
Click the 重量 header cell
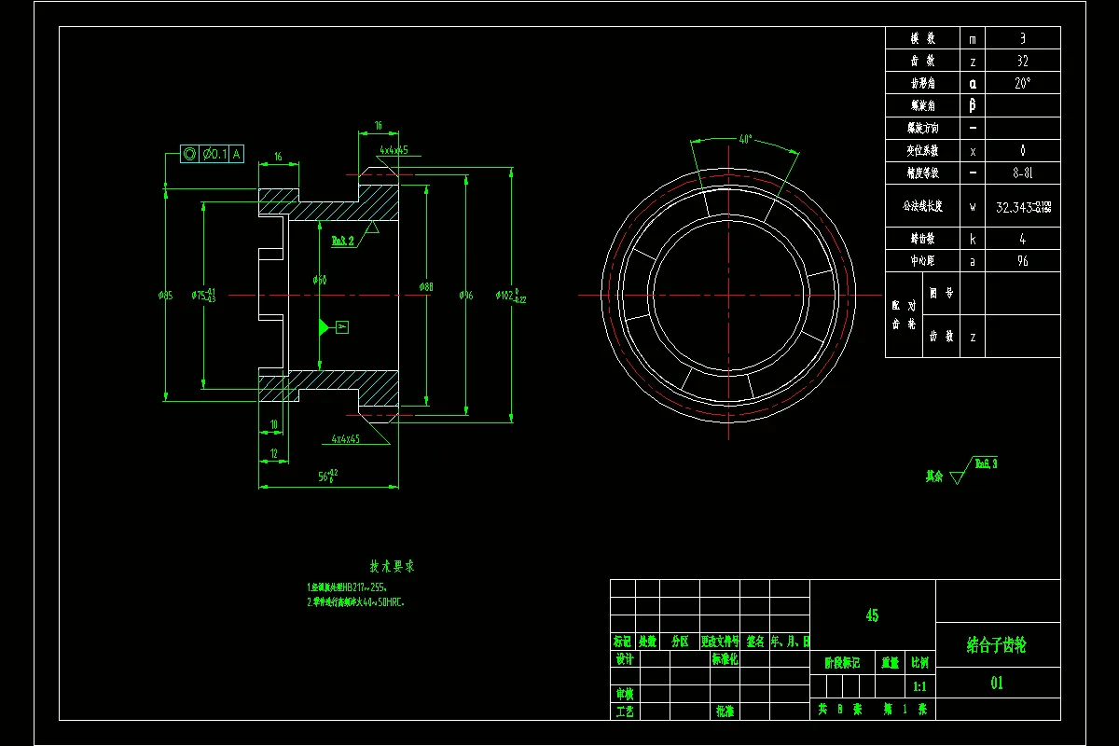[x=890, y=663]
